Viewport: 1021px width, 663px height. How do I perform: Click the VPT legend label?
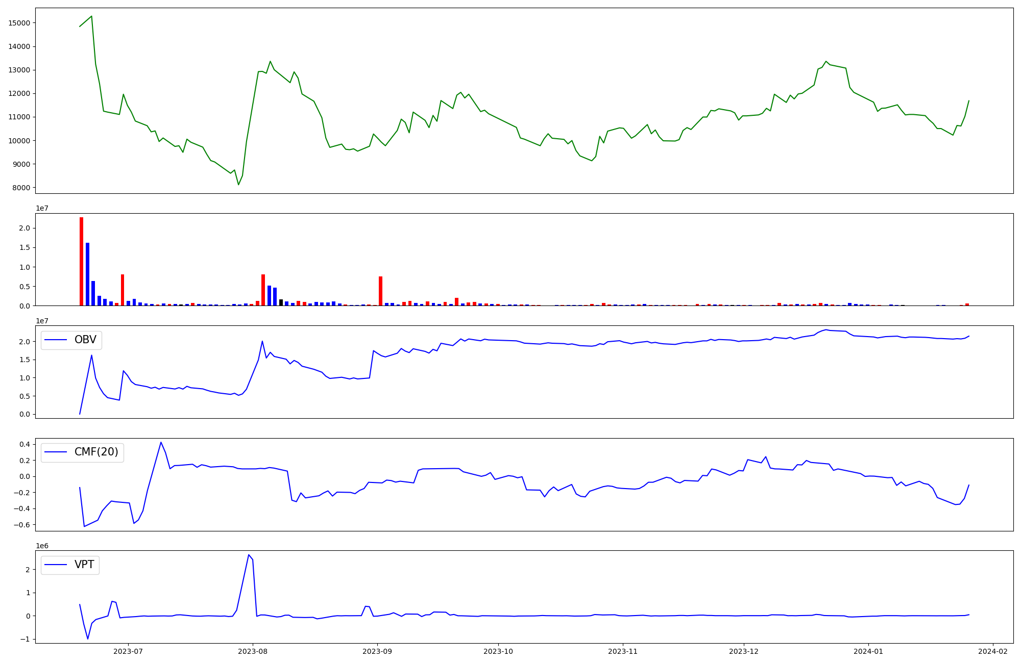[84, 565]
